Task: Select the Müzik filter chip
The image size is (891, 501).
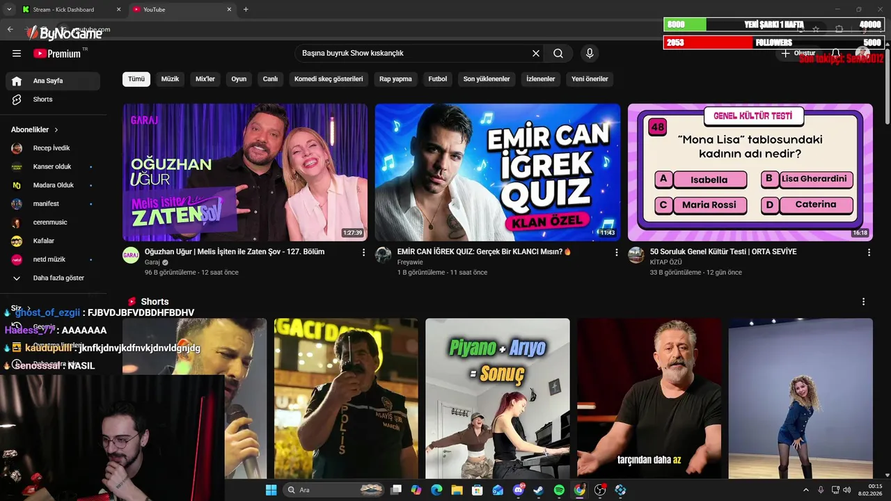Action: coord(171,79)
